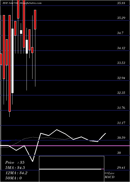Image resolution: width=130 pixels, height=182 pixels.
Task: Click the Price : 35 readout
Action: click(15, 162)
